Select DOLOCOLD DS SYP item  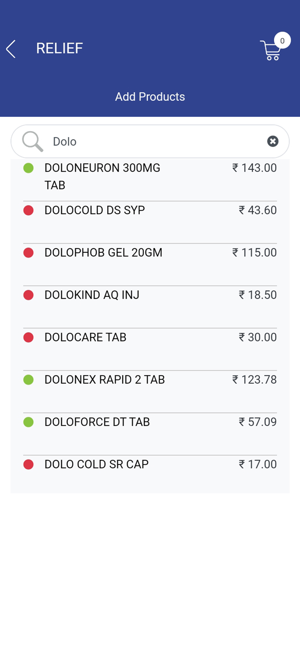(94, 210)
